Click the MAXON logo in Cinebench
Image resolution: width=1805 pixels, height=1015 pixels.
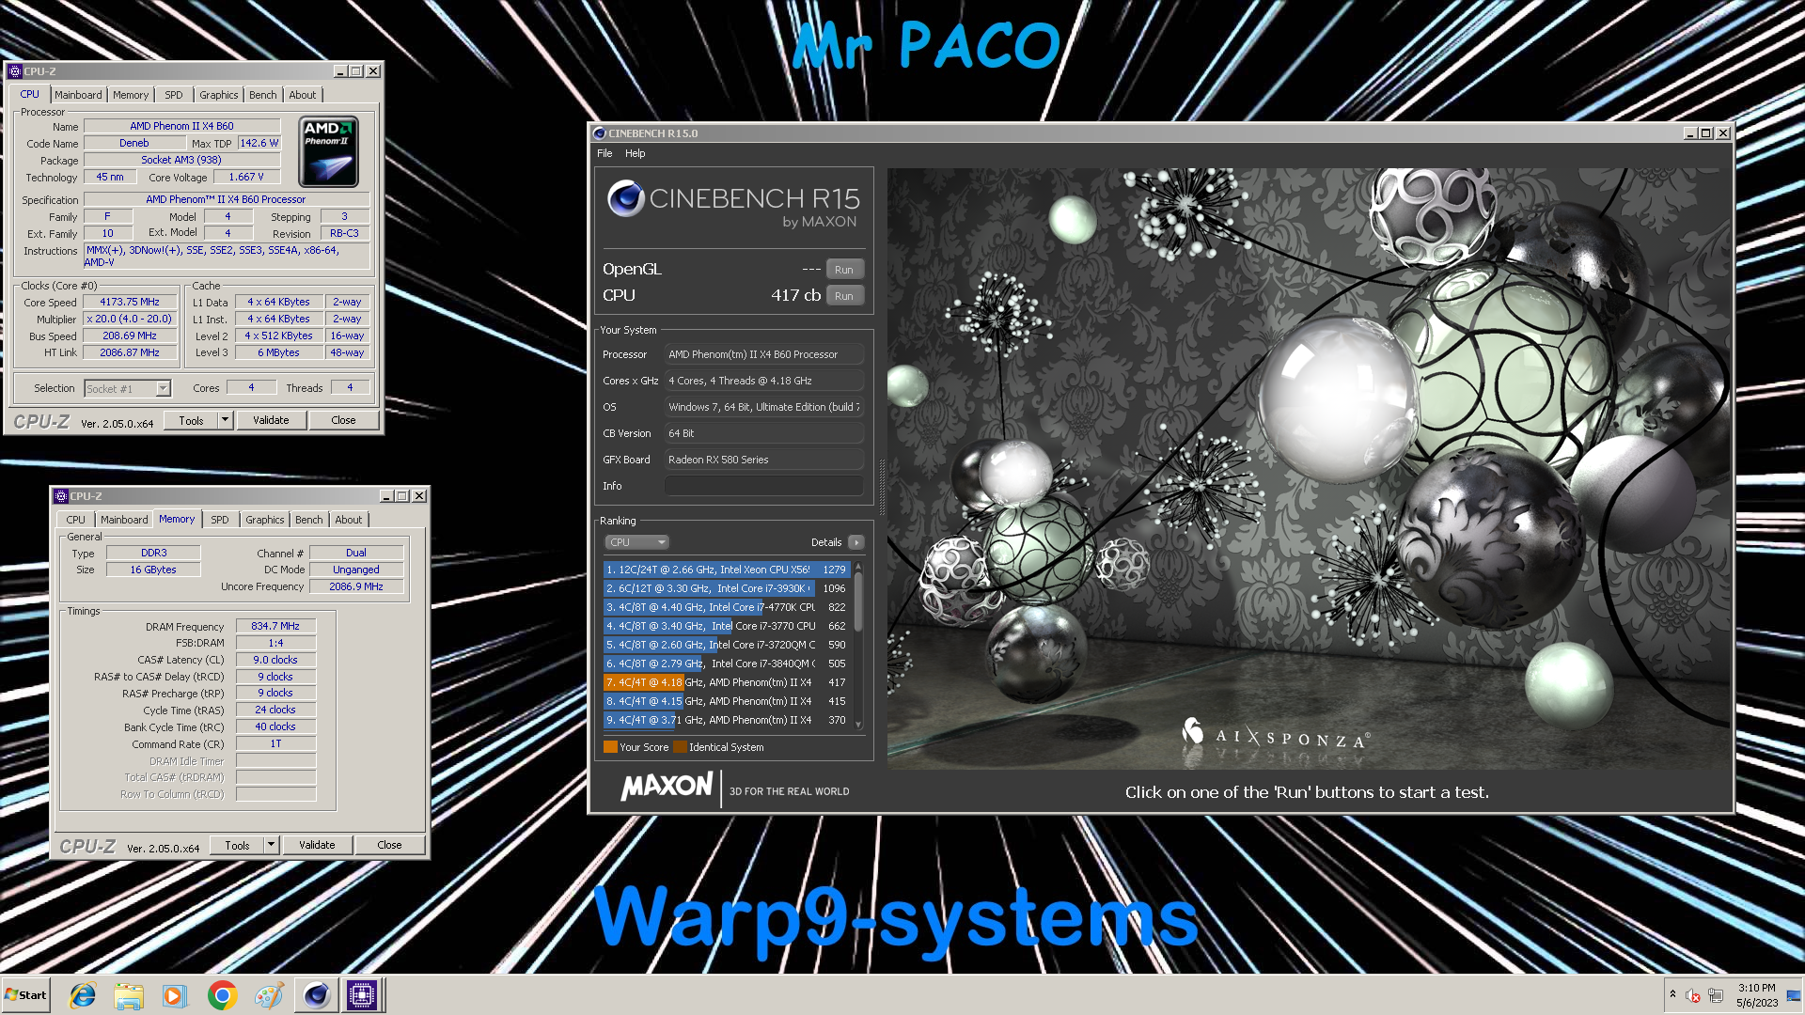pos(666,786)
